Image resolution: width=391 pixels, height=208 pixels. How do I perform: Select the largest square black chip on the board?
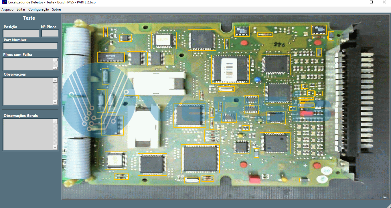[x=200, y=159]
